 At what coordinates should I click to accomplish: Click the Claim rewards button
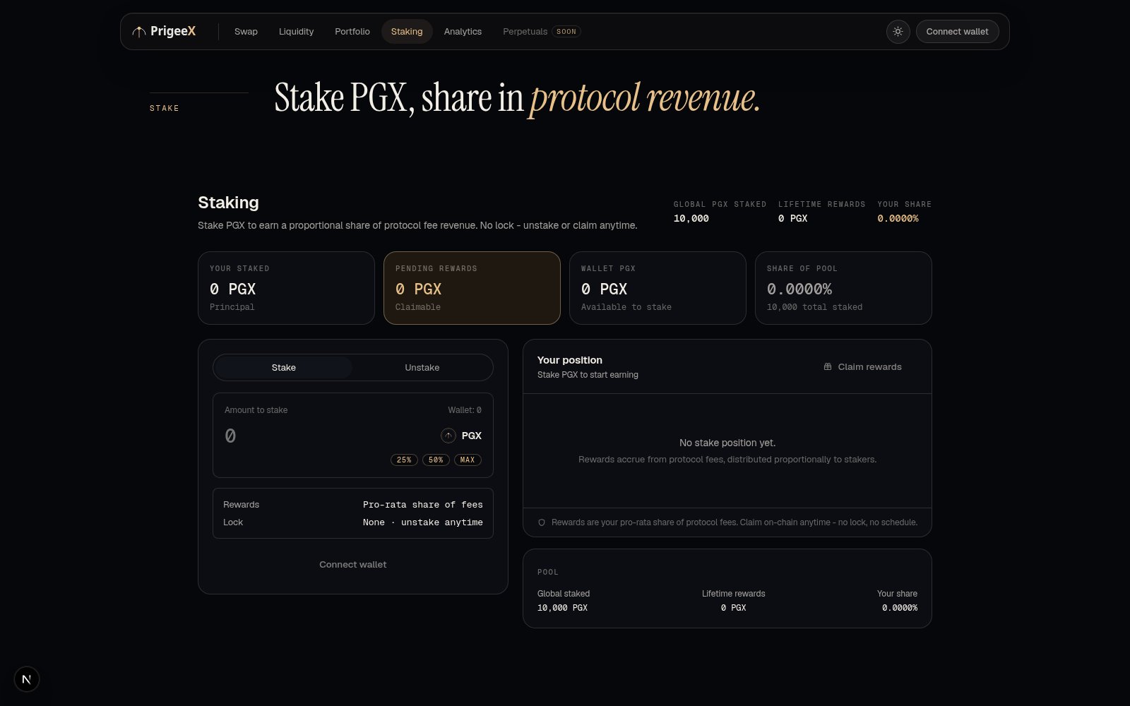click(862, 367)
